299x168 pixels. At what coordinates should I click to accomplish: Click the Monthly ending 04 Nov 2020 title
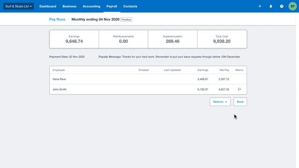(95, 20)
